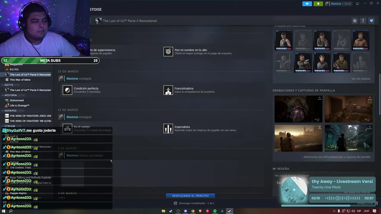
Task: Click share icon on sunset landscape screenshot
Action: pyautogui.click(x=320, y=128)
